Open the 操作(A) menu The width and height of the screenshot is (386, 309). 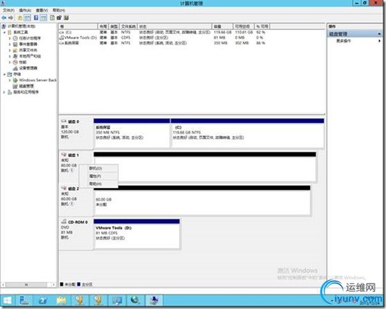(x=25, y=10)
